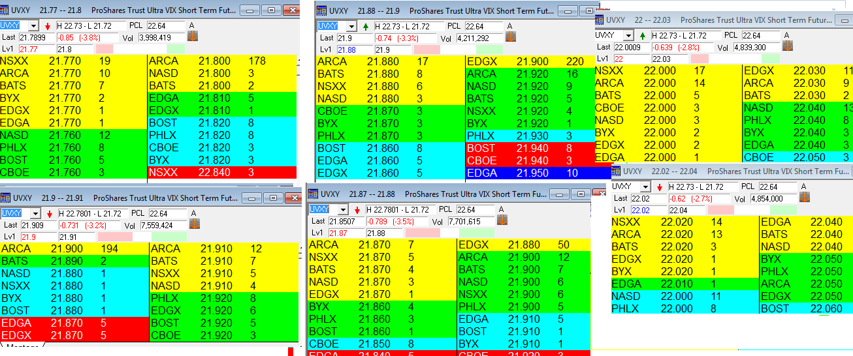Expand the UVXY symbol dropdown in the 21.87 -- 21.88 window
The height and width of the screenshot is (356, 853).
tap(342, 209)
